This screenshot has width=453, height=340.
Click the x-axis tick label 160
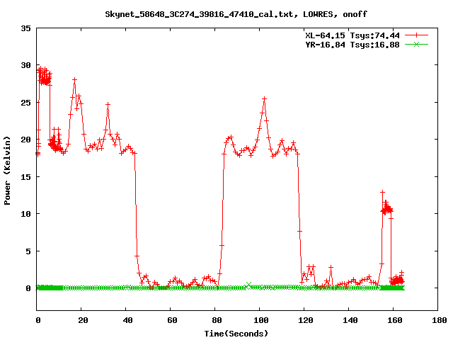395,320
